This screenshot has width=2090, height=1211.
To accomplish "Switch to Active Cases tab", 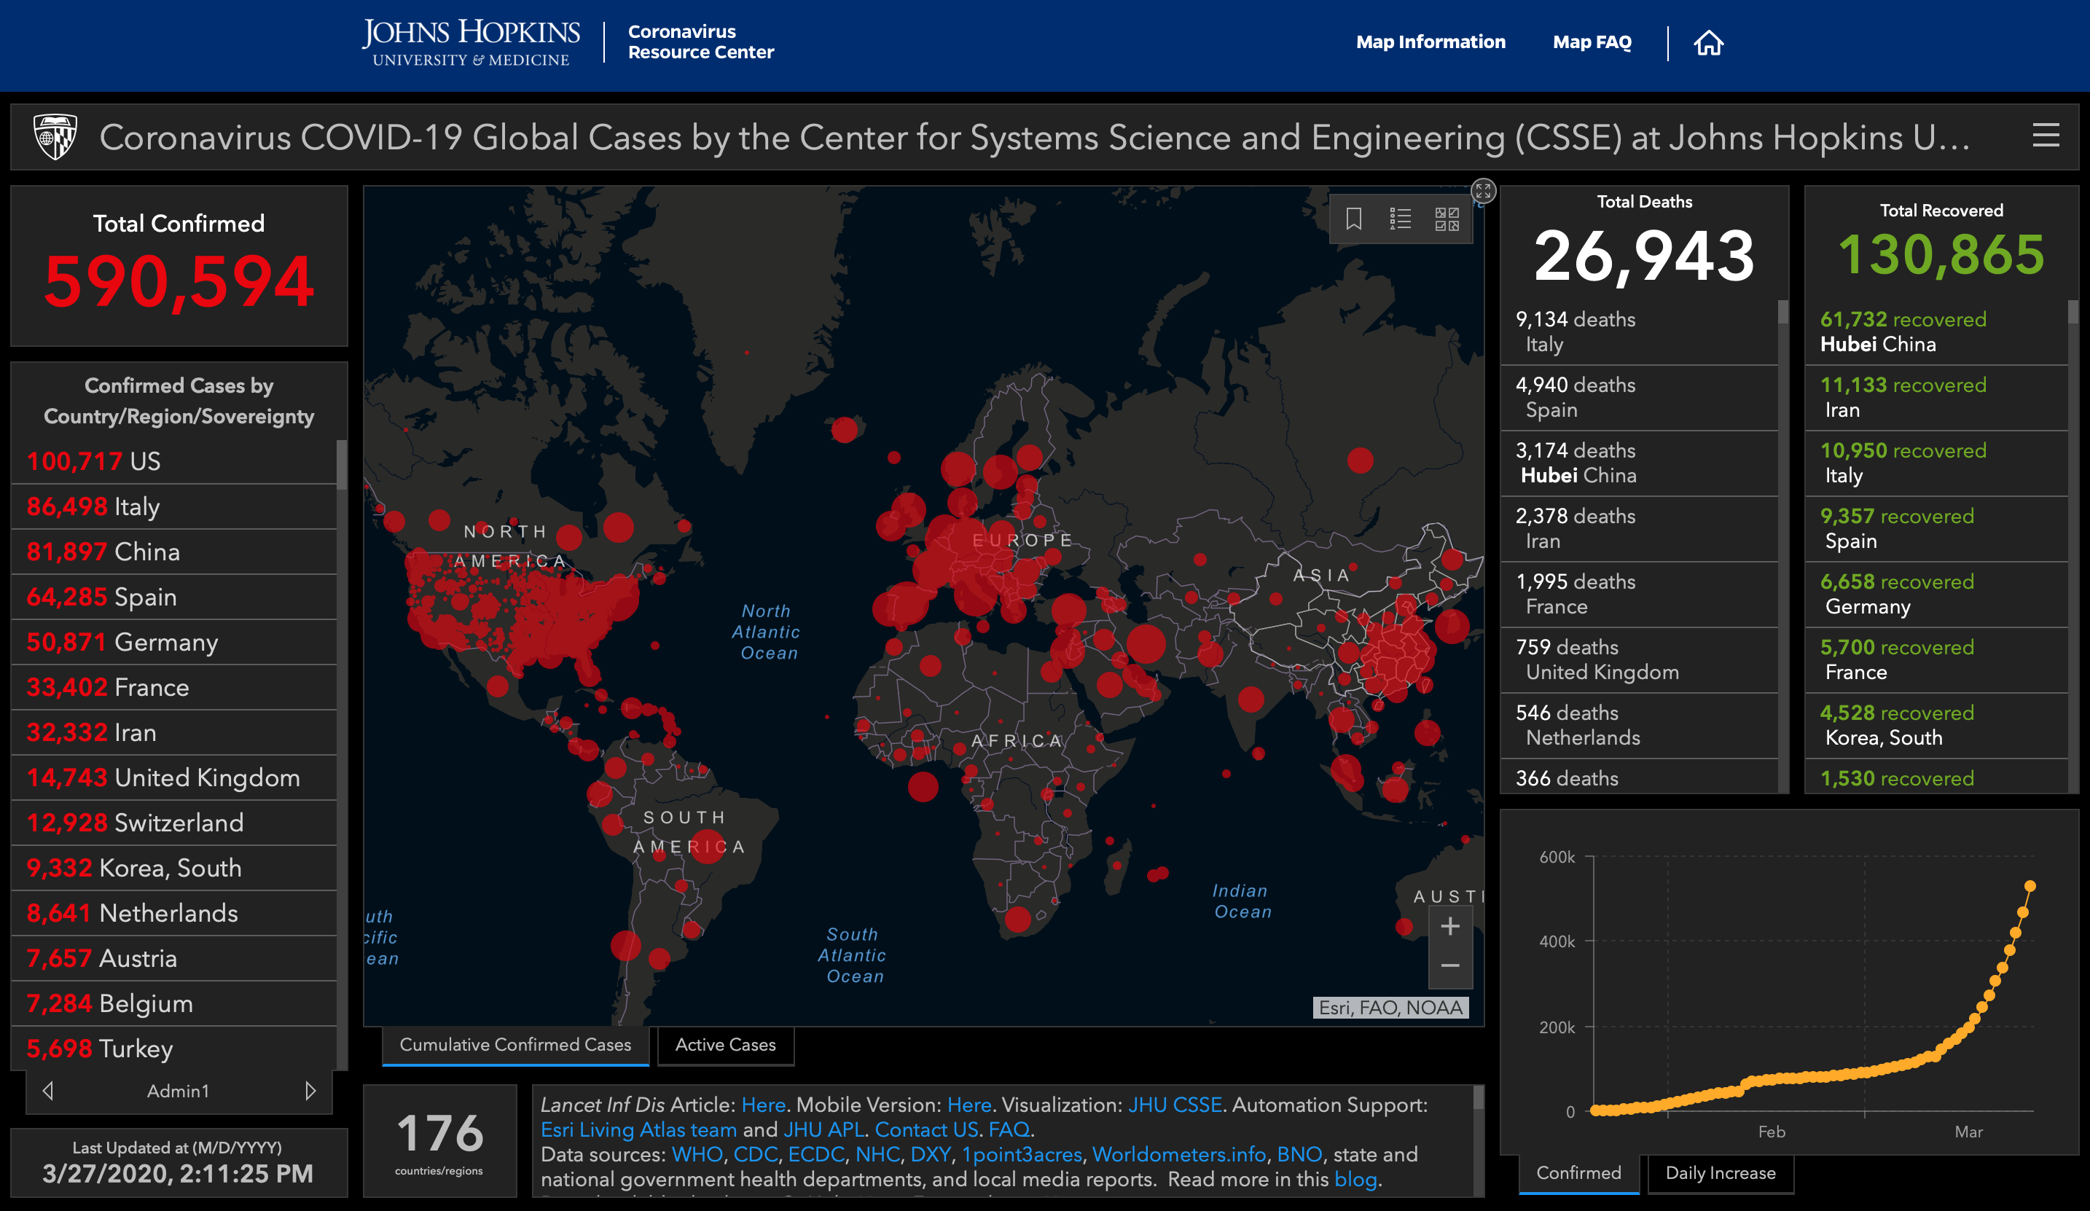I will pos(725,1045).
